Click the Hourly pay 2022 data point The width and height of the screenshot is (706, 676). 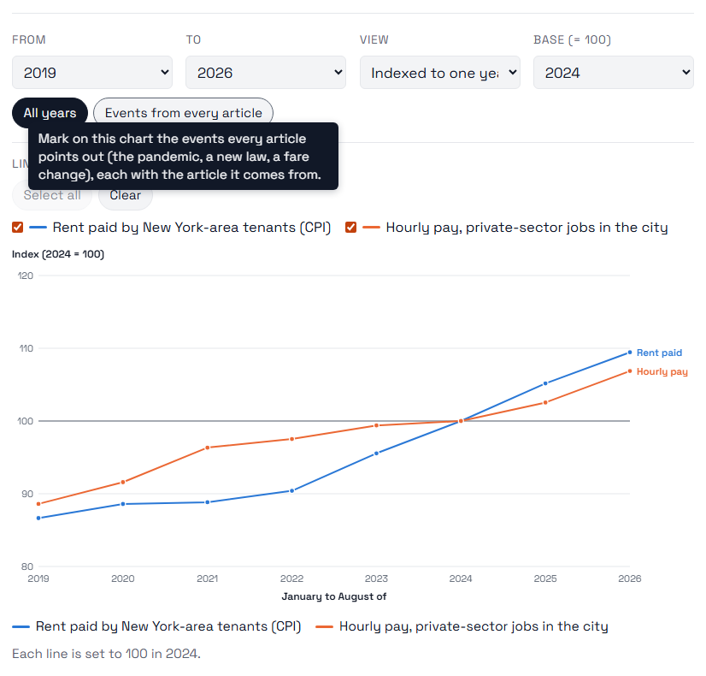click(x=291, y=439)
